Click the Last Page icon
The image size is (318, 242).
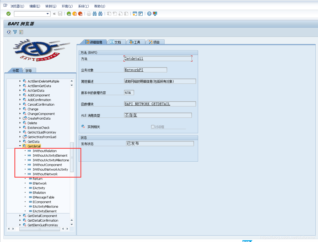click(x=126, y=14)
